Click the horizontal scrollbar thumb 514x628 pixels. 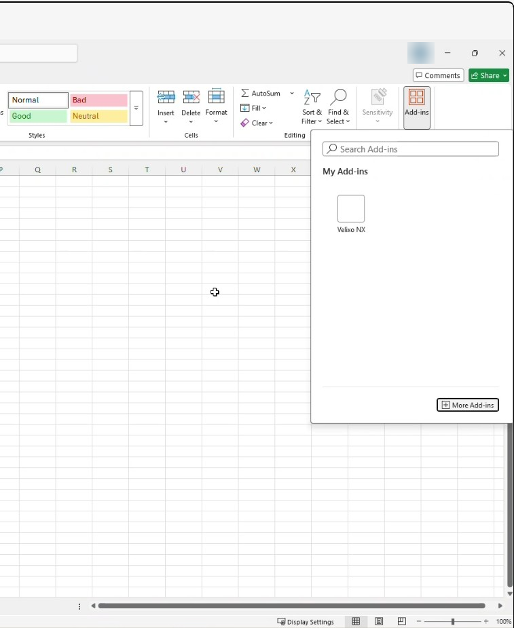pyautogui.click(x=291, y=606)
